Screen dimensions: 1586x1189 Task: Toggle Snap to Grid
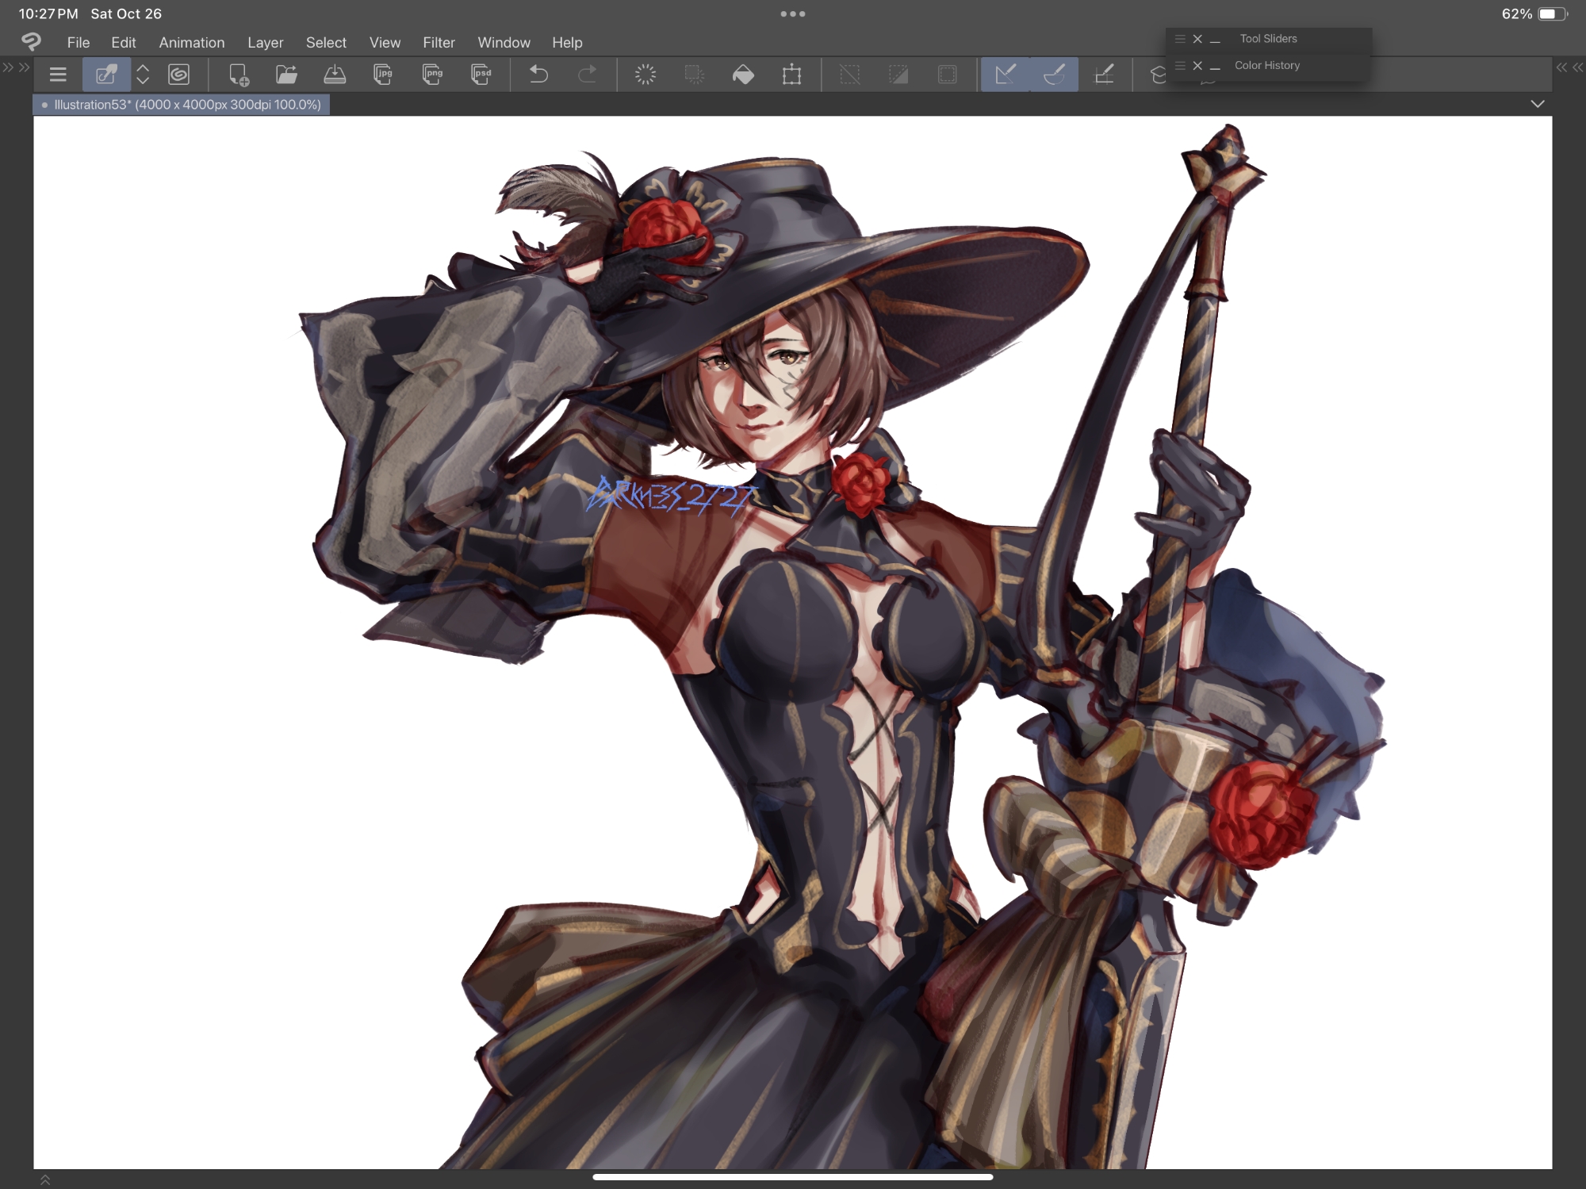click(1104, 75)
